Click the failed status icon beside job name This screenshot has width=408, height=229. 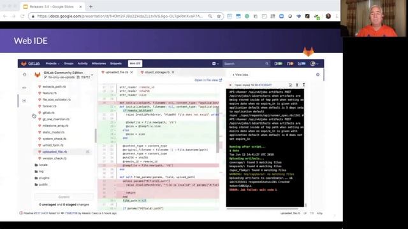(230, 85)
